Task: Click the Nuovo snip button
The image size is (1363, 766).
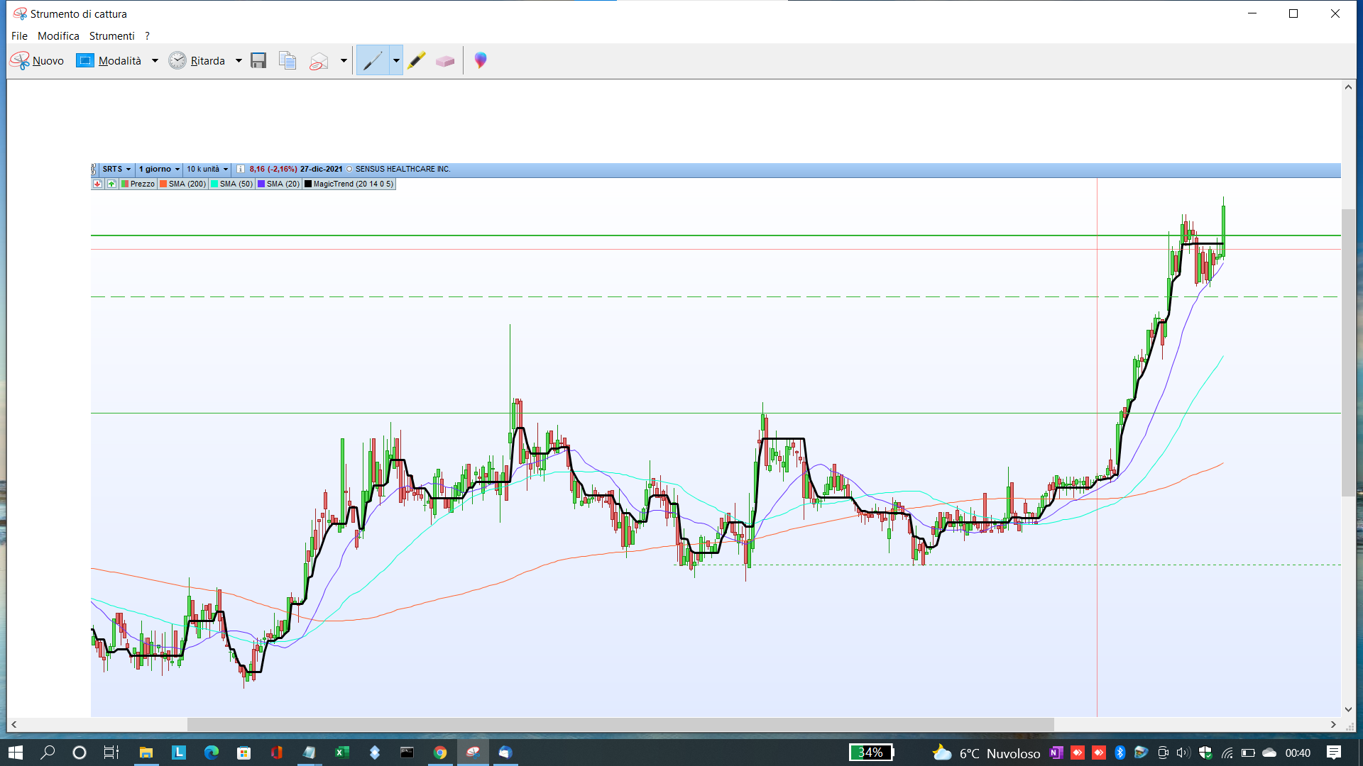Action: pyautogui.click(x=38, y=61)
